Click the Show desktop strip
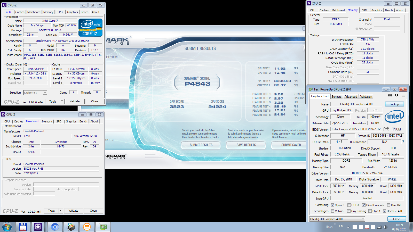Viewport: 413px width, 232px height. pyautogui.click(x=411, y=227)
